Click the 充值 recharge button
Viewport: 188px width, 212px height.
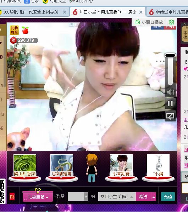168,197
